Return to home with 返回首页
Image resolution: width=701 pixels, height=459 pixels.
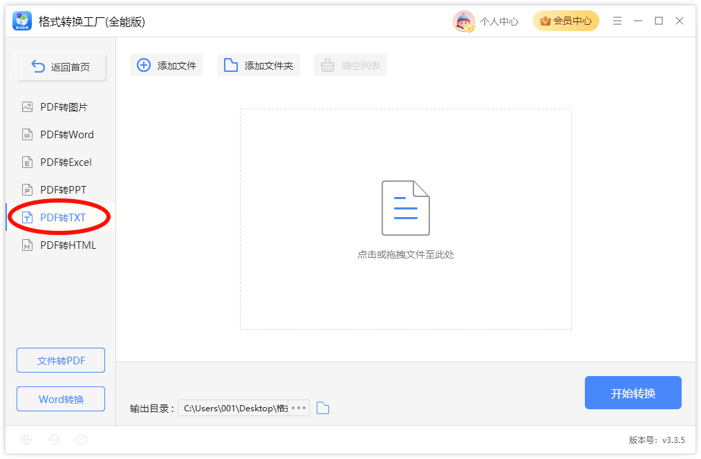click(61, 66)
